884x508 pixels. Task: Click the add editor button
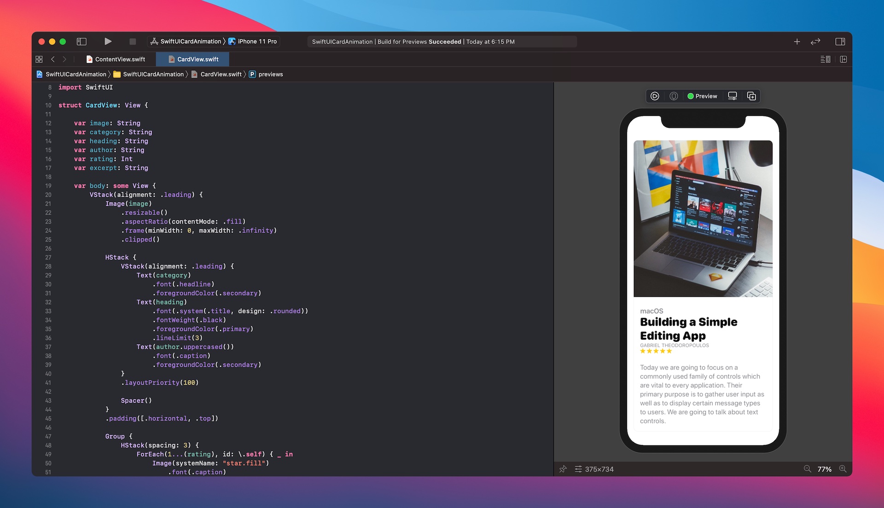(x=797, y=40)
